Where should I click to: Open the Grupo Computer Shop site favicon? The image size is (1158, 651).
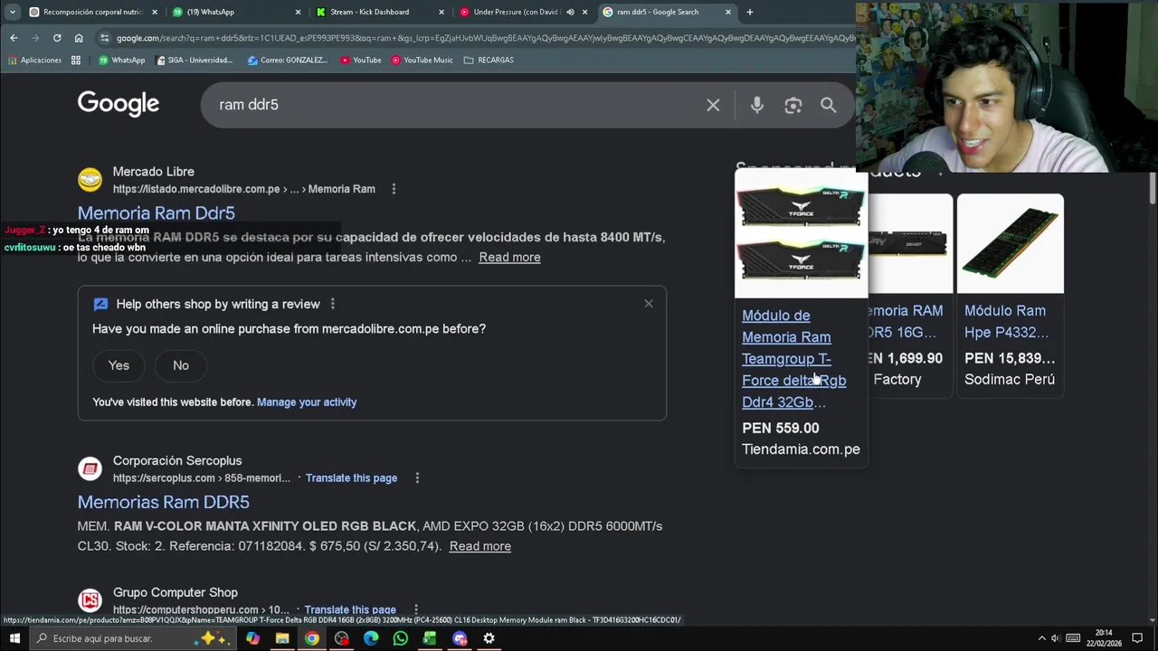coord(90,600)
